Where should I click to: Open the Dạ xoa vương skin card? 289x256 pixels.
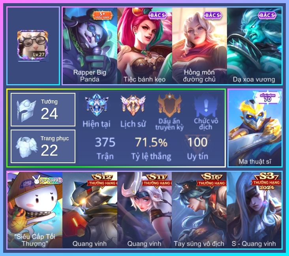coord(254,46)
